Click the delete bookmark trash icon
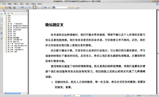The height and width of the screenshot is (97, 159). [x=5, y=13]
